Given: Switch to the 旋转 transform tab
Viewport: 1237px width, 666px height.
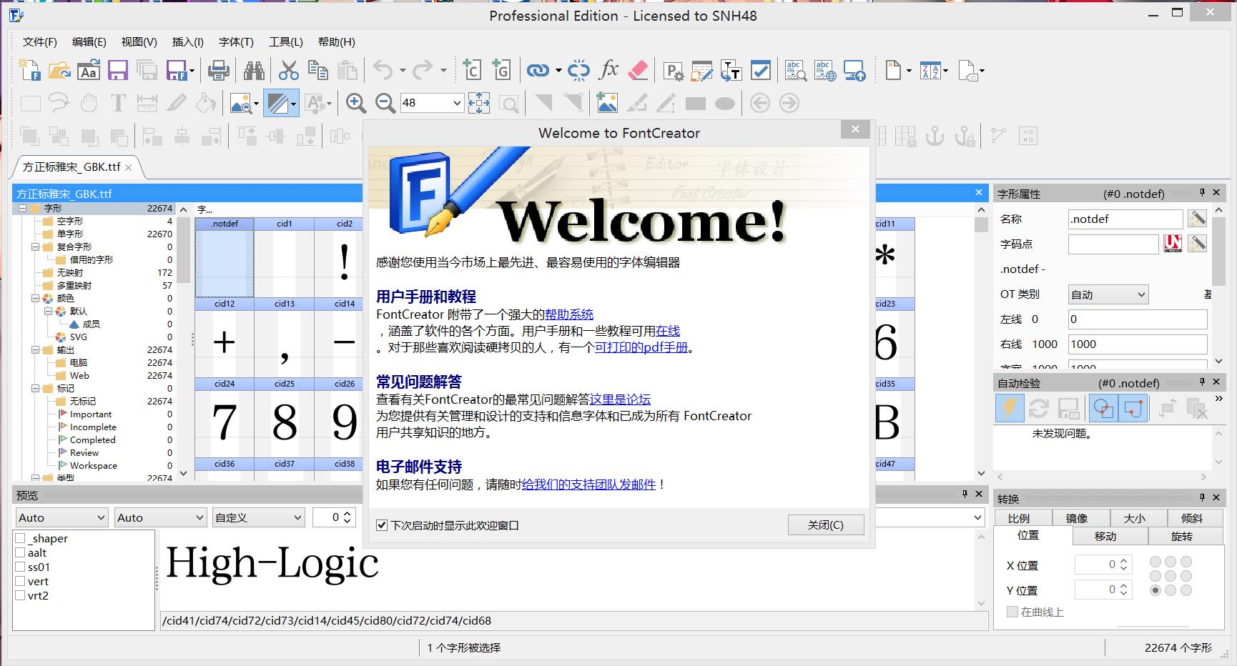Looking at the screenshot, I should point(1182,536).
